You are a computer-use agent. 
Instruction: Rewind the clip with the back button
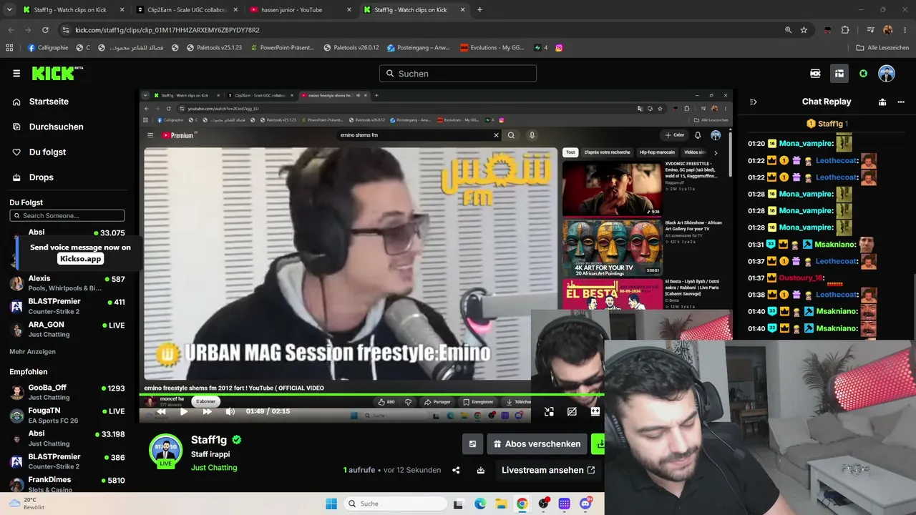point(161,411)
